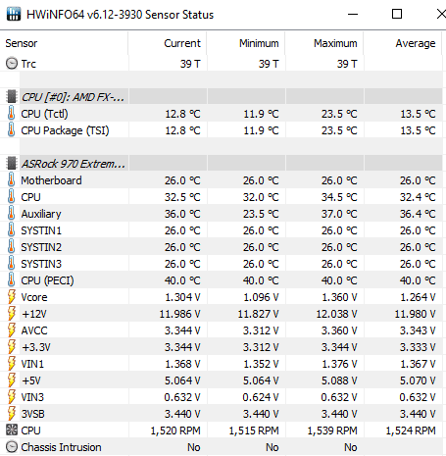The image size is (446, 456).
Task: Click the lightning bolt icon next to VIN1
Action: 12,364
